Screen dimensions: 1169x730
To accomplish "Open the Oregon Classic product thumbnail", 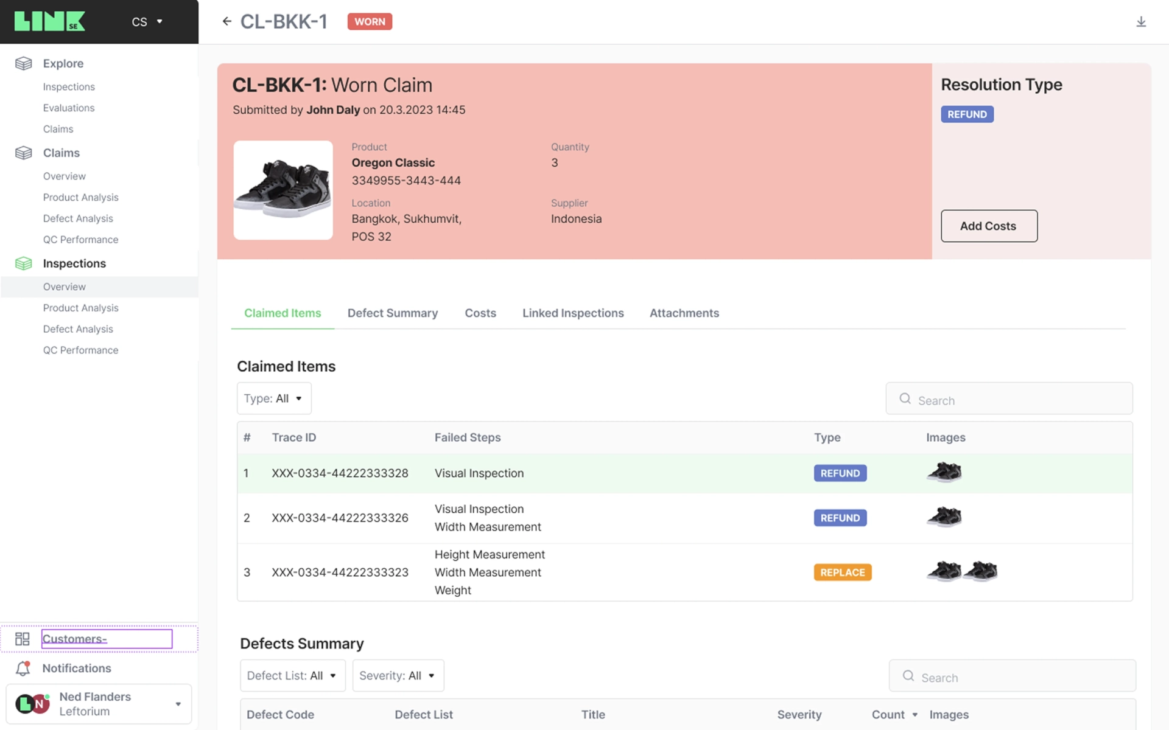I will (283, 190).
